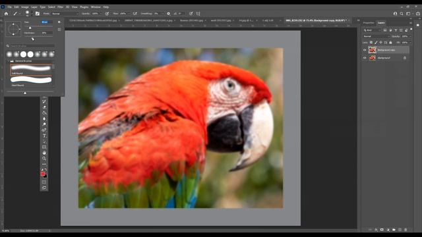Hide the Background layer

click(x=365, y=58)
